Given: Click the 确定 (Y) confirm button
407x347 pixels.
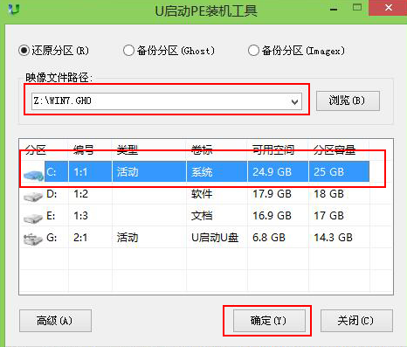Looking at the screenshot, I should [269, 321].
